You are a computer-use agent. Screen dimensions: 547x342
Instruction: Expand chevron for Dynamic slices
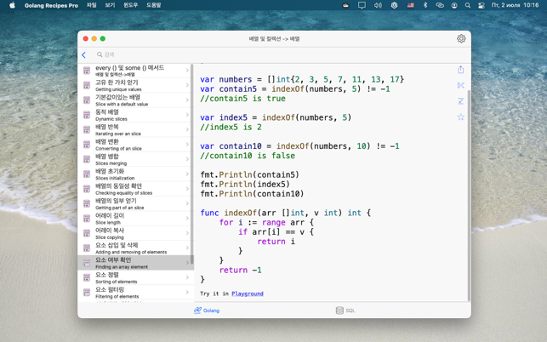187,115
